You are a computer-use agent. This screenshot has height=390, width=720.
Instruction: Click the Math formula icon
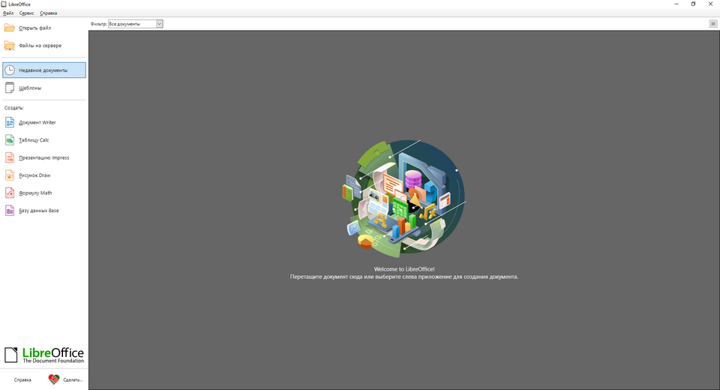[x=10, y=193]
